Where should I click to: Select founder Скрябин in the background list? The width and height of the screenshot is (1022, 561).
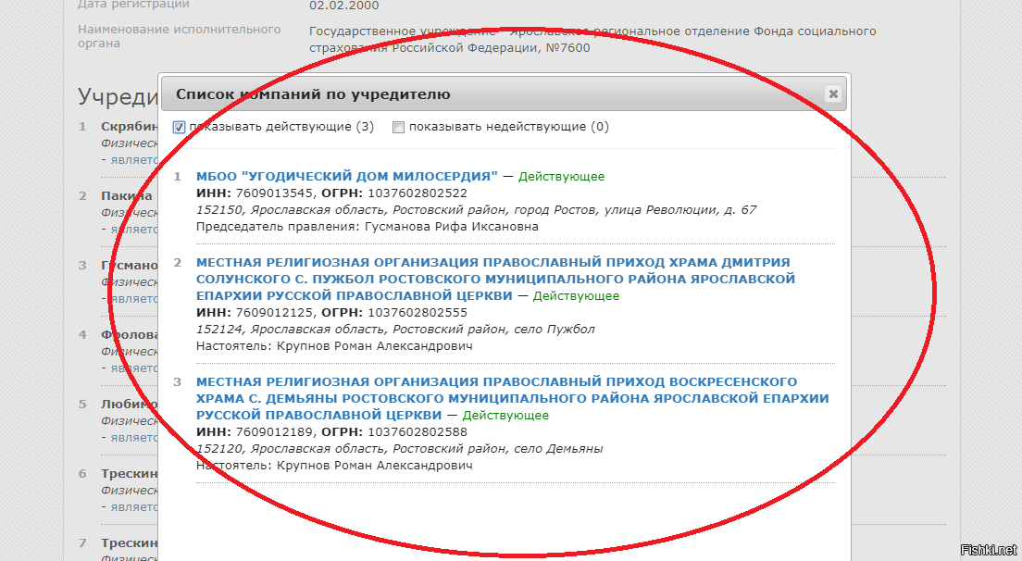(128, 126)
